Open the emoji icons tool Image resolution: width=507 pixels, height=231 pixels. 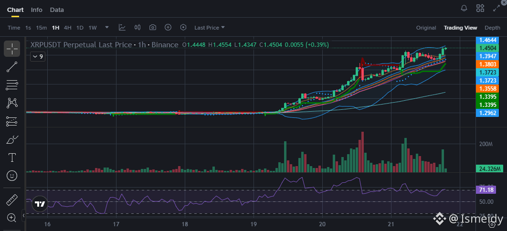point(12,176)
